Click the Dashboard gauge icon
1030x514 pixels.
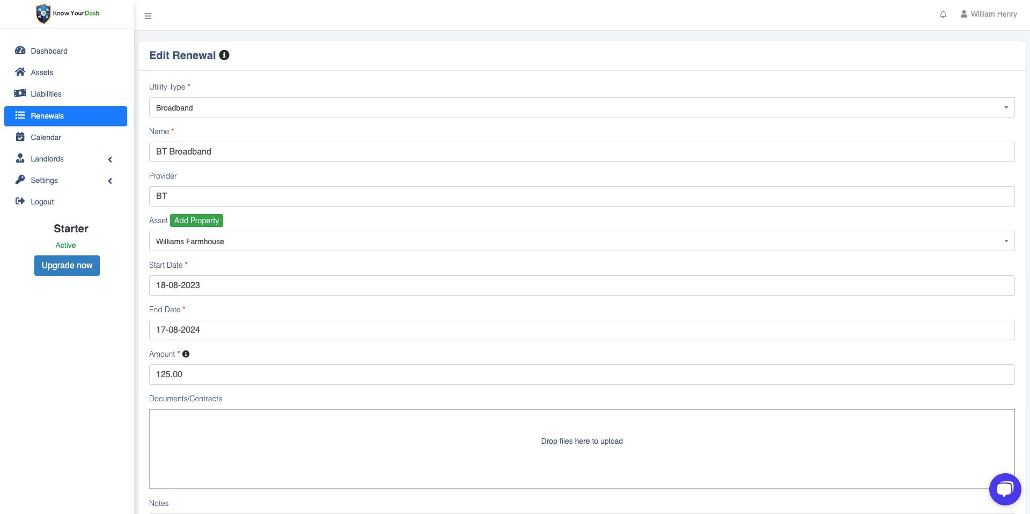pyautogui.click(x=20, y=50)
